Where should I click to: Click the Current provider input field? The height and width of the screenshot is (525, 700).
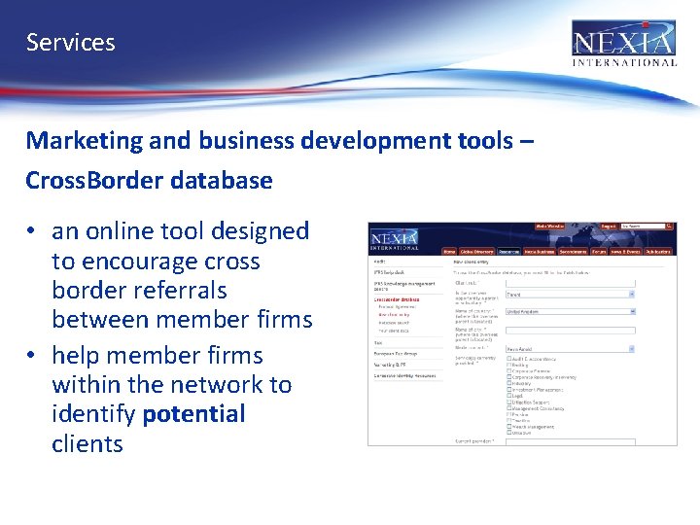[x=571, y=442]
